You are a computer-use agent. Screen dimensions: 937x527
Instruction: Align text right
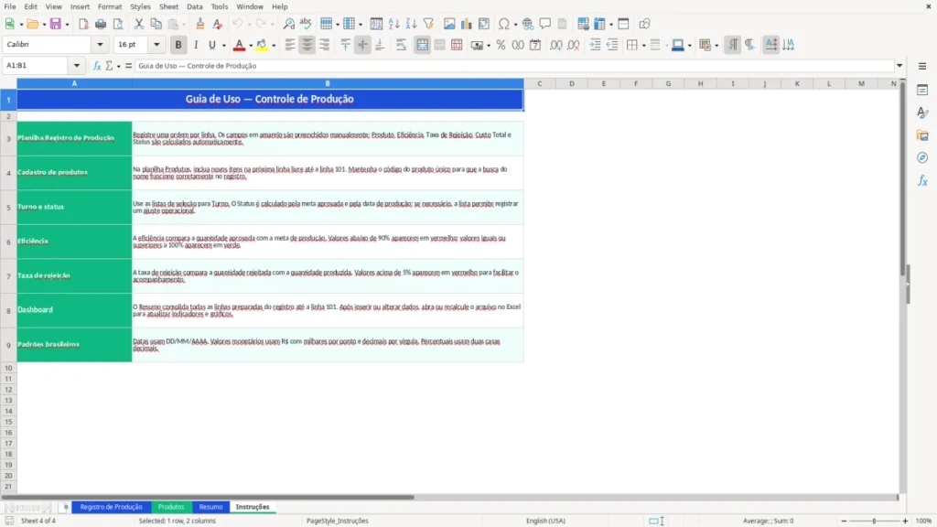tap(325, 45)
